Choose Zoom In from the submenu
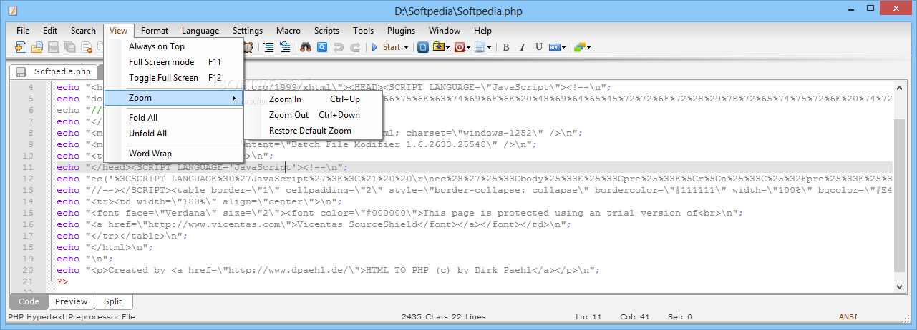 coord(315,99)
